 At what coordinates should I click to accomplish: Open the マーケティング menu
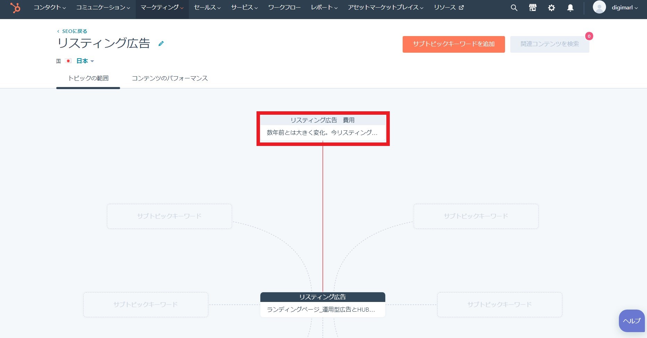point(162,8)
